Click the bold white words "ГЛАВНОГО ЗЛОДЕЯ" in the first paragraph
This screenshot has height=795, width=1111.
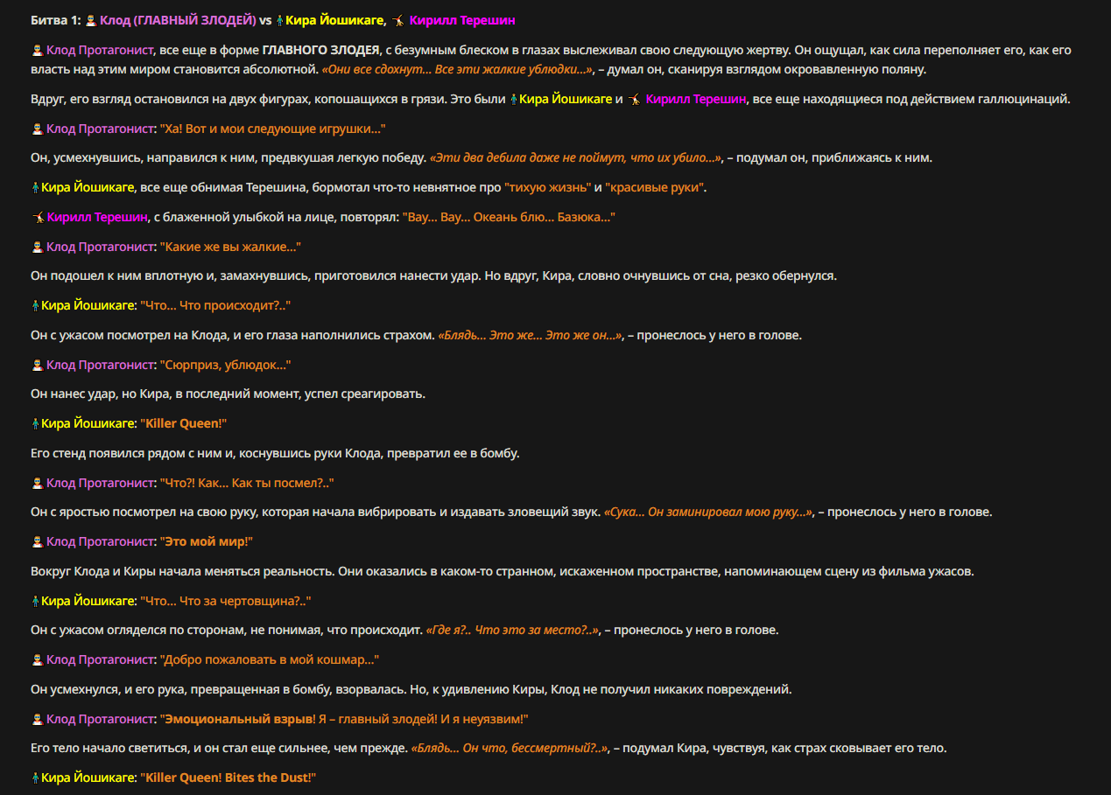(x=320, y=51)
